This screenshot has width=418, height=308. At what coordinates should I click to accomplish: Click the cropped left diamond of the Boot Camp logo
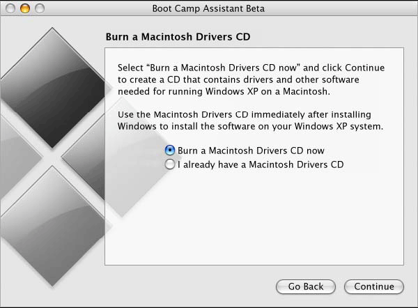point(19,157)
